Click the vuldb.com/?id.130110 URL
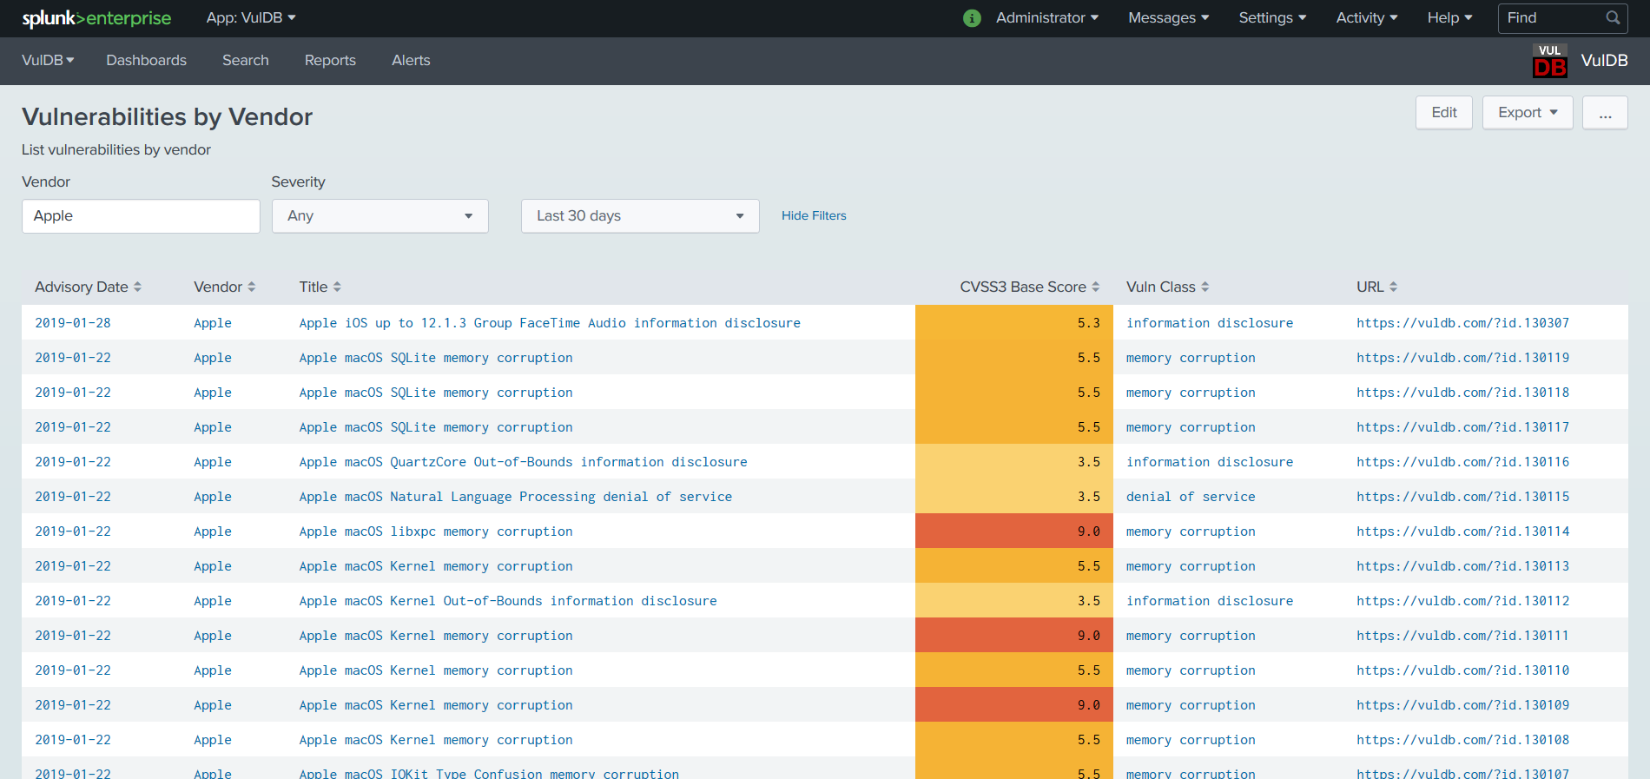 pyautogui.click(x=1462, y=670)
